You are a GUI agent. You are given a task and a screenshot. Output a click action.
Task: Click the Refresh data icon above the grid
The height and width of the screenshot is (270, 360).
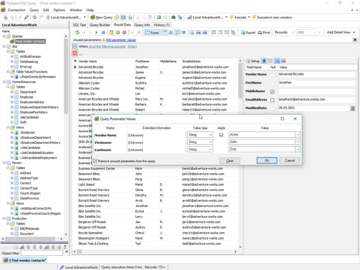click(x=77, y=32)
